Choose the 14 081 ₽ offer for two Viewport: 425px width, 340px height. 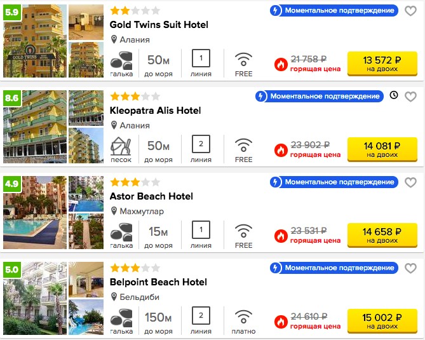(382, 149)
